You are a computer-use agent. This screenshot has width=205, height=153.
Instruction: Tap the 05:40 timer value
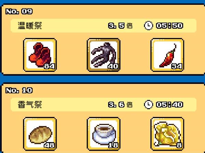coord(170,105)
